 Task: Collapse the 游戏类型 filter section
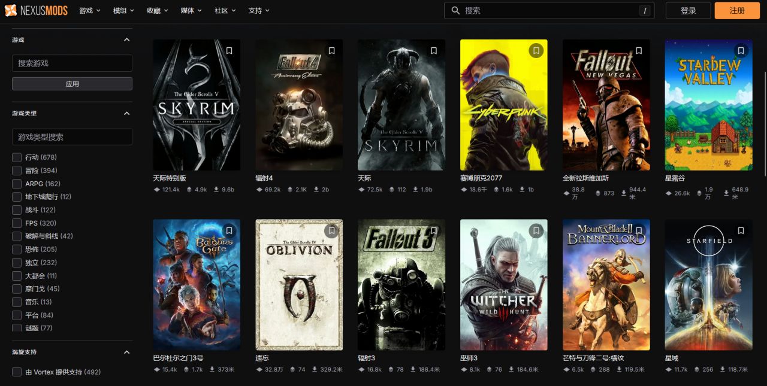click(126, 113)
